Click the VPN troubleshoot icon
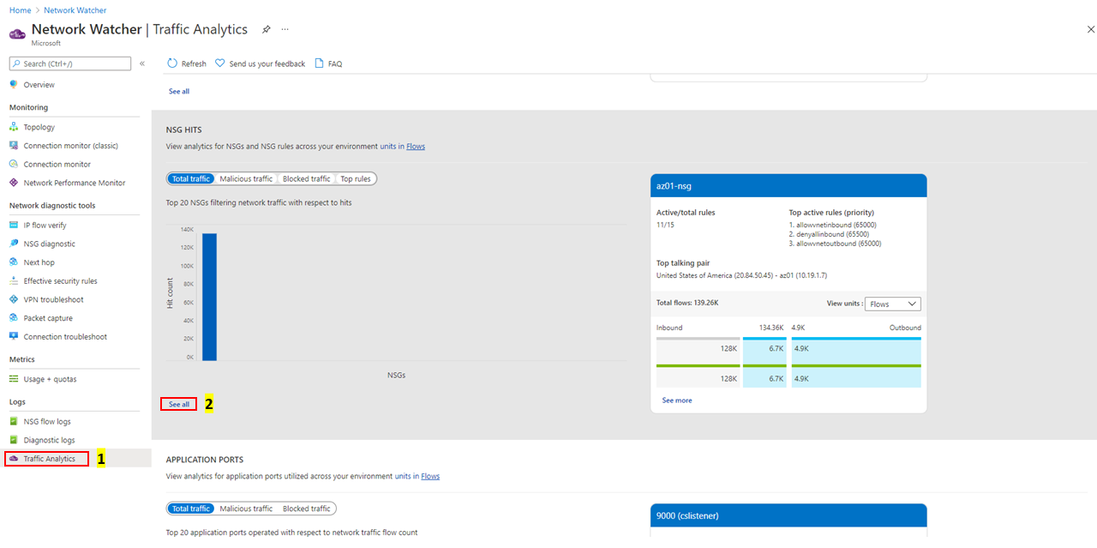1097x548 pixels. [x=14, y=299]
